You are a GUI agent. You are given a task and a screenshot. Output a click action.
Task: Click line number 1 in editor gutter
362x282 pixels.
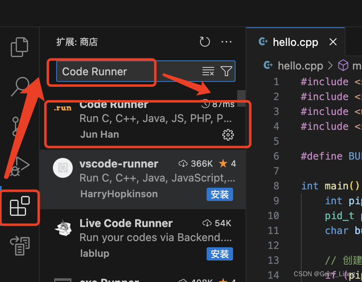[x=276, y=82]
